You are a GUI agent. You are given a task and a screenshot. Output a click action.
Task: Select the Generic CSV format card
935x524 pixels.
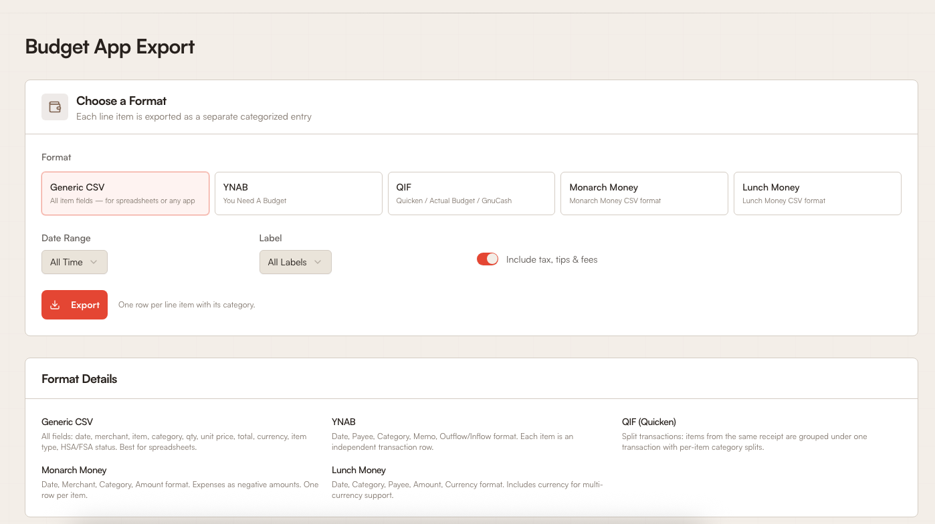coord(125,193)
